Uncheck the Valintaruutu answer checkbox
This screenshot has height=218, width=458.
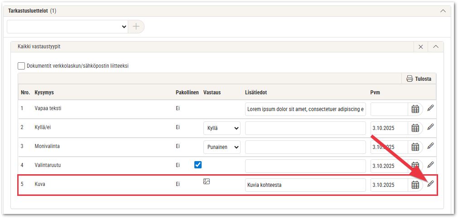coord(198,165)
